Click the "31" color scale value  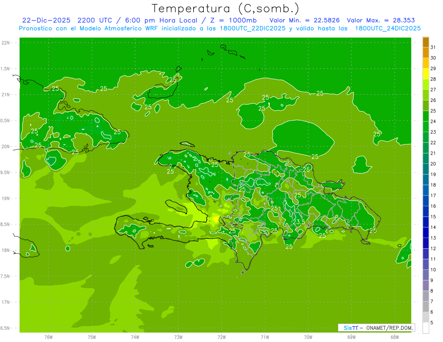433,47
